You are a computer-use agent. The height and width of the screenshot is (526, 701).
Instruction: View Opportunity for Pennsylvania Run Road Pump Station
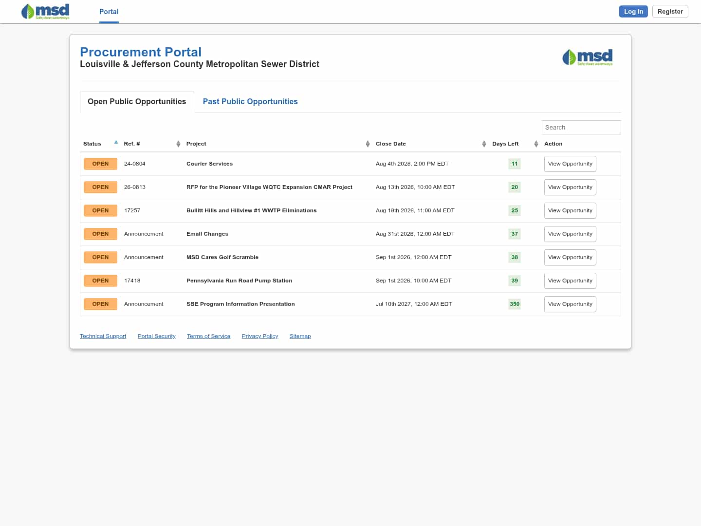[x=570, y=281]
